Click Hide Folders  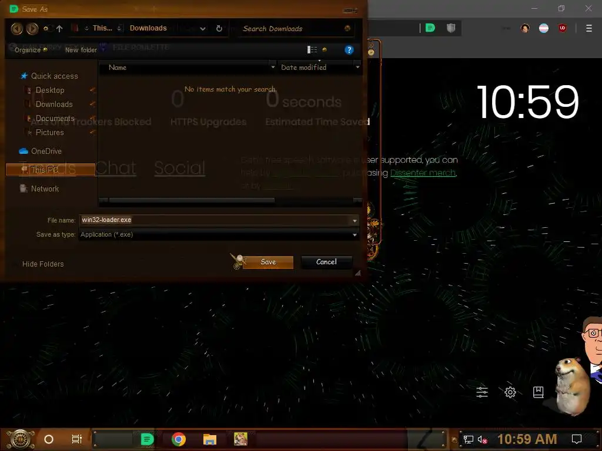pyautogui.click(x=43, y=264)
